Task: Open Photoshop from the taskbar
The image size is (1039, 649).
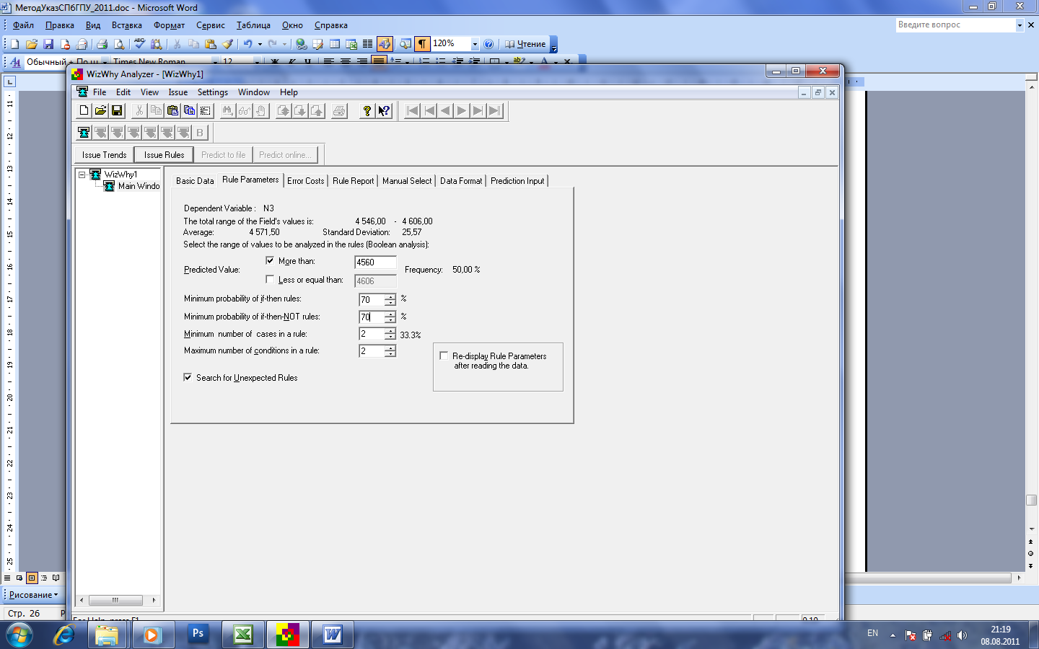Action: click(x=198, y=634)
